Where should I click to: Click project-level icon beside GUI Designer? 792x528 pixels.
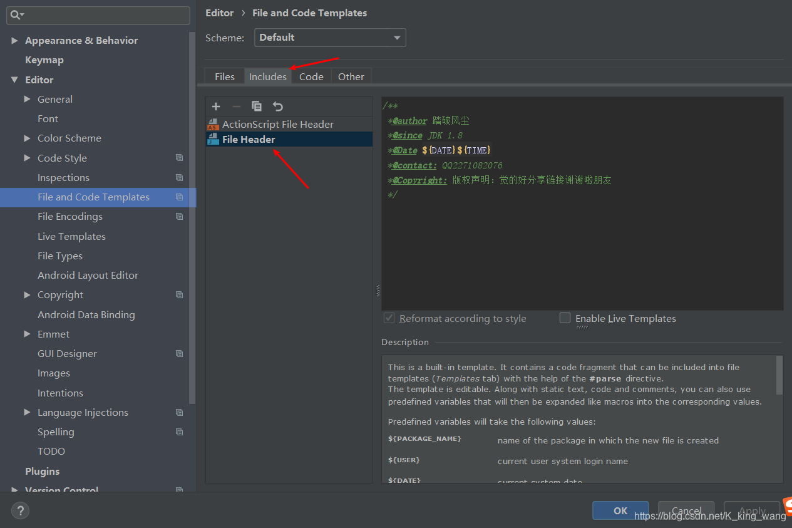coord(180,353)
